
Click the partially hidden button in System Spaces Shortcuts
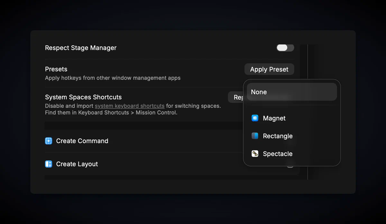[236, 97]
